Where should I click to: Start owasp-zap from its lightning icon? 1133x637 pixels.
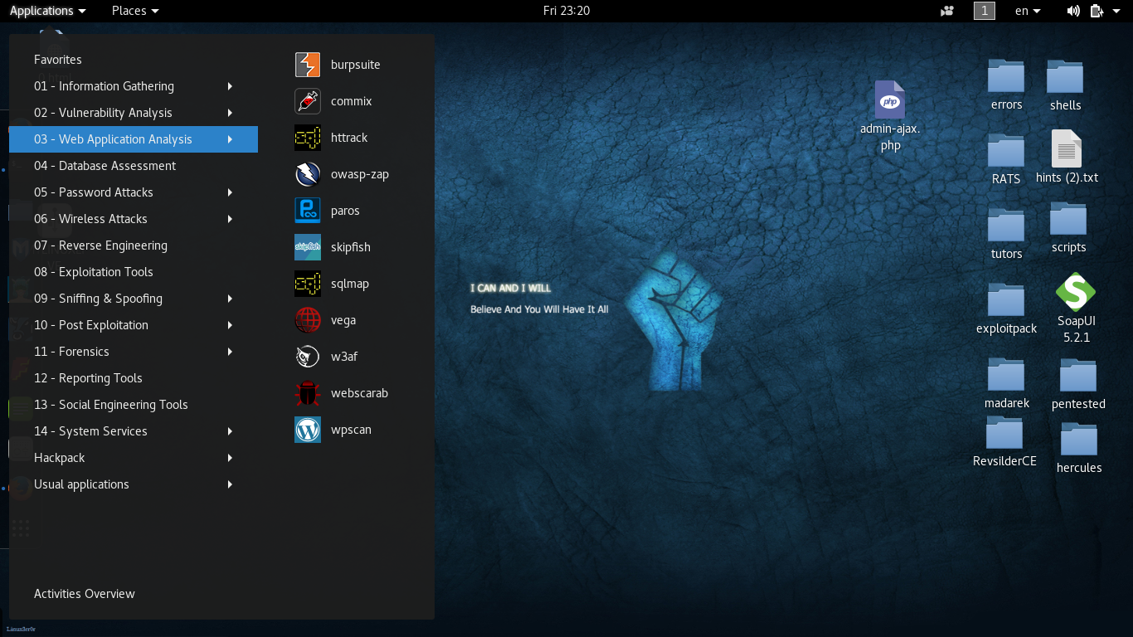coord(308,174)
